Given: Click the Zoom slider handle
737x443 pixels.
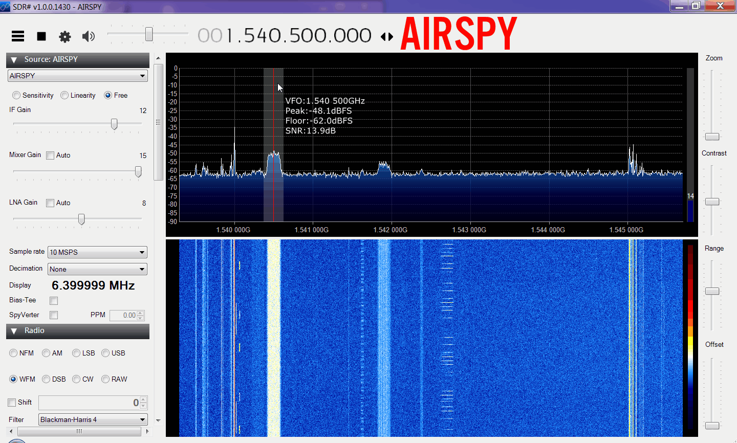Looking at the screenshot, I should pyautogui.click(x=712, y=137).
